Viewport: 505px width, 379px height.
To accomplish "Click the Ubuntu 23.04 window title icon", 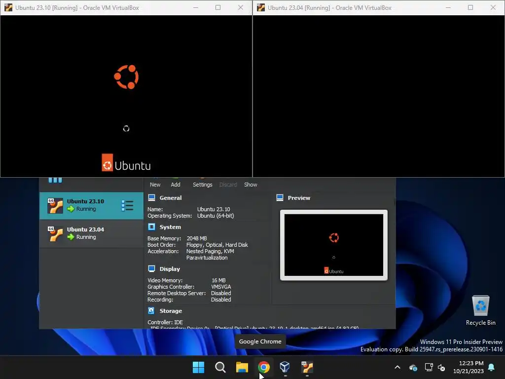I will [261, 7].
